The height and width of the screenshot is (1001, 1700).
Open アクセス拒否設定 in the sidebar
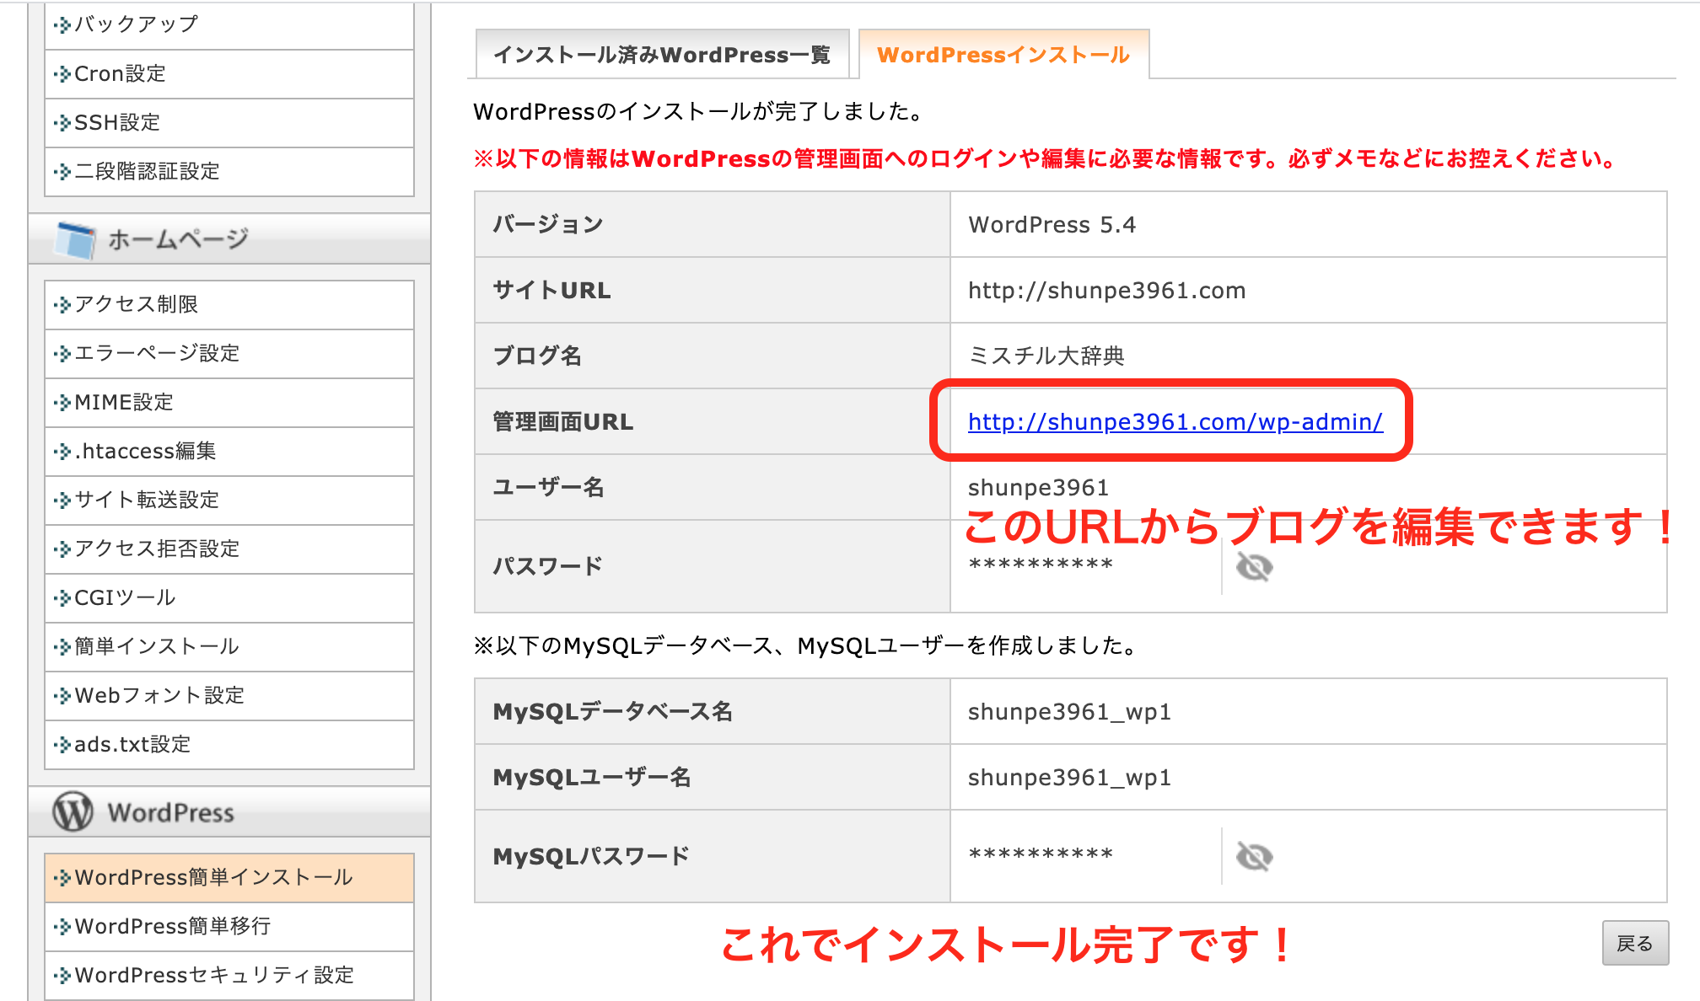coord(229,549)
